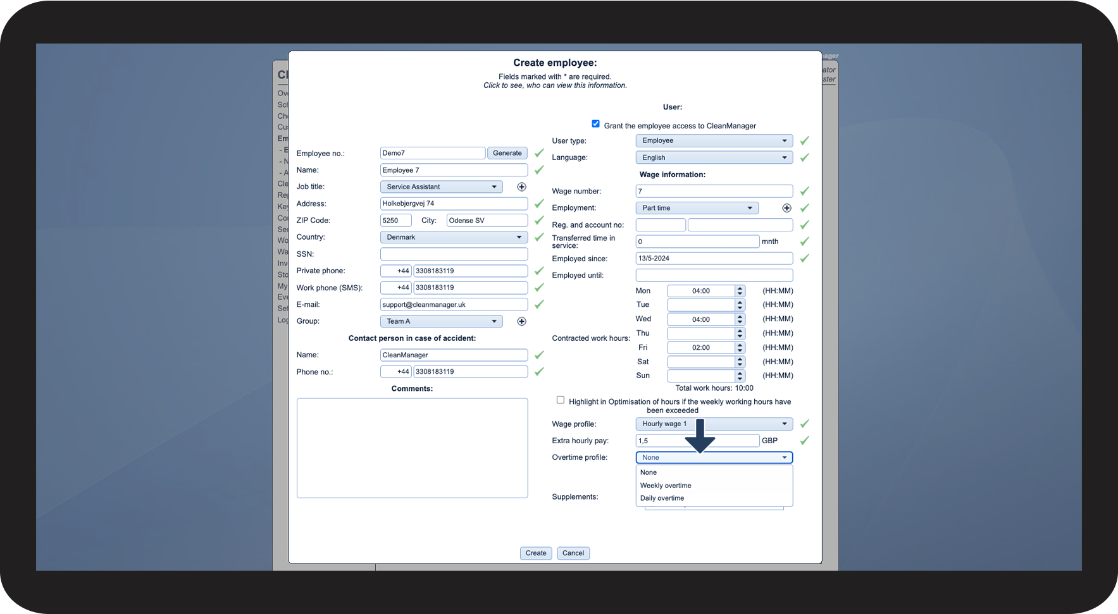Click the ZIP Code field

point(396,221)
